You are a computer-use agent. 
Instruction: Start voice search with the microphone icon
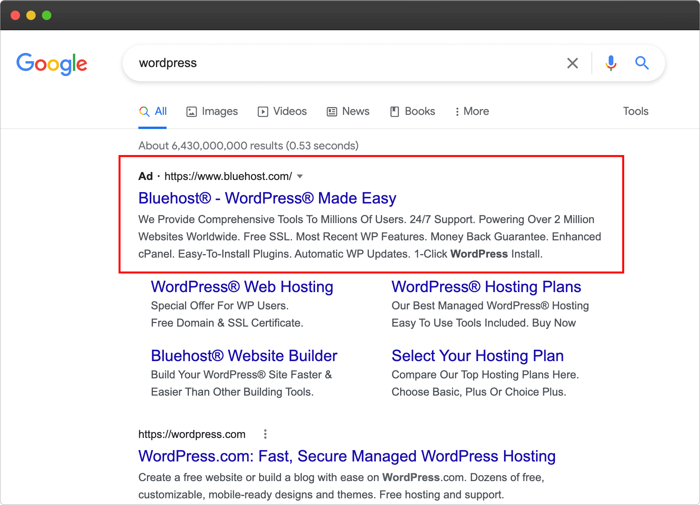point(611,63)
